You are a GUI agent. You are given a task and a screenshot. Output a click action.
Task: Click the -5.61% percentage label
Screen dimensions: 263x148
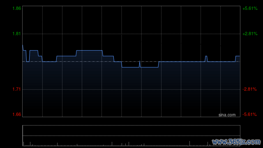pos(249,114)
